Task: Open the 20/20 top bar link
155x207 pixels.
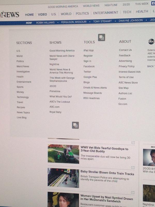Action: [x=126, y=4]
